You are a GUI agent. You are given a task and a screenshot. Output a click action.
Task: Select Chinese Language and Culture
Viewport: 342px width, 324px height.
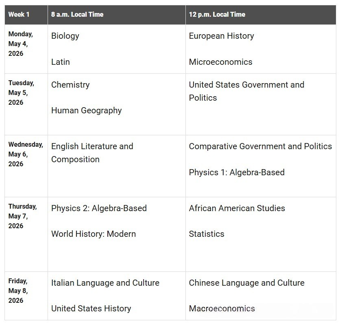tap(246, 283)
